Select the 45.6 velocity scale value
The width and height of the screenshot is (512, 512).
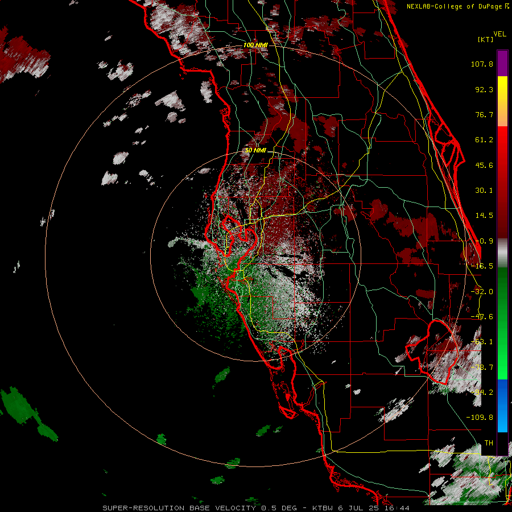click(x=484, y=165)
